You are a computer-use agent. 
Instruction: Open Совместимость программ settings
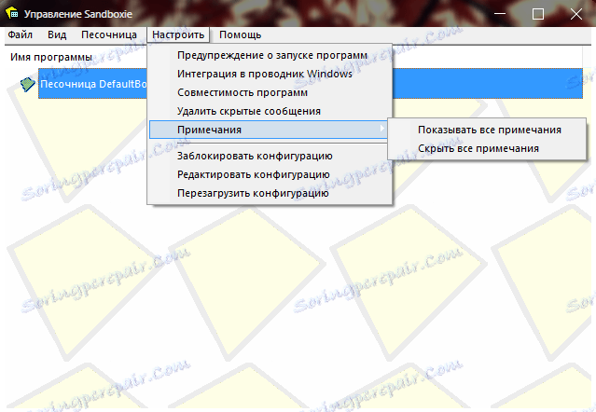tap(270, 92)
